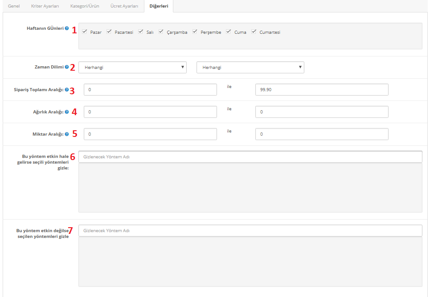Screen dimensions: 430x297
Task: Open second Zaman Dilimi Herhangi dropdown
Action: [250, 68]
